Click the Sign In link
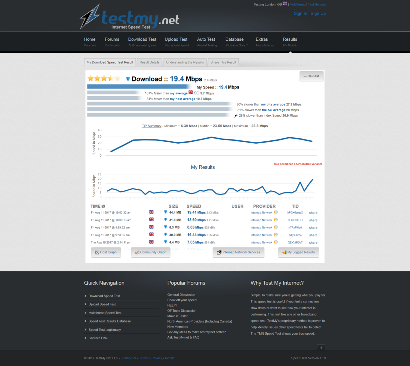410x366 pixels. (300, 13)
